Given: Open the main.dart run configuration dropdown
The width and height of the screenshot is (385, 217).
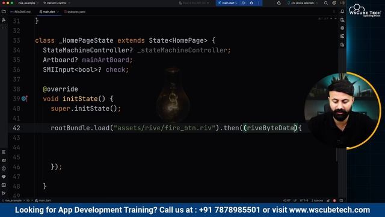Looking at the screenshot, I should click(227, 3).
